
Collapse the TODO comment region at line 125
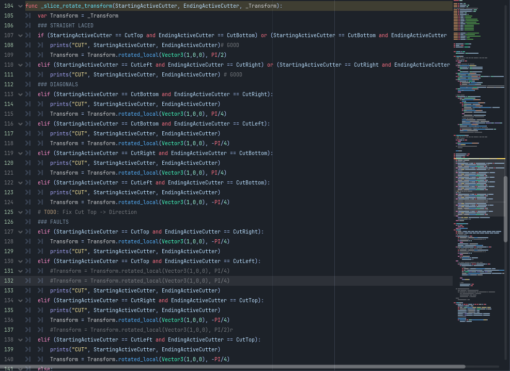point(20,212)
